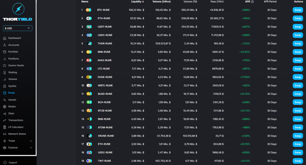Click Swap for the THOR-RUNE pool

point(298,44)
